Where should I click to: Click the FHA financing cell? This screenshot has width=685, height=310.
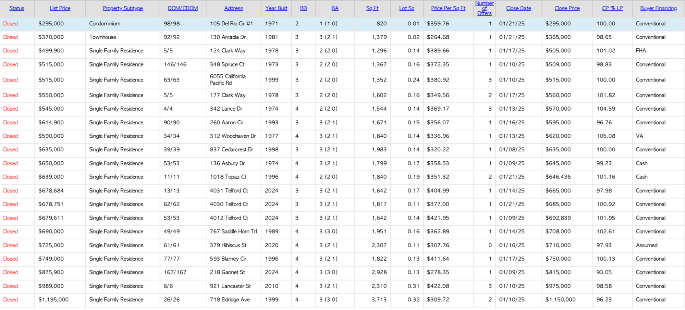tap(641, 51)
